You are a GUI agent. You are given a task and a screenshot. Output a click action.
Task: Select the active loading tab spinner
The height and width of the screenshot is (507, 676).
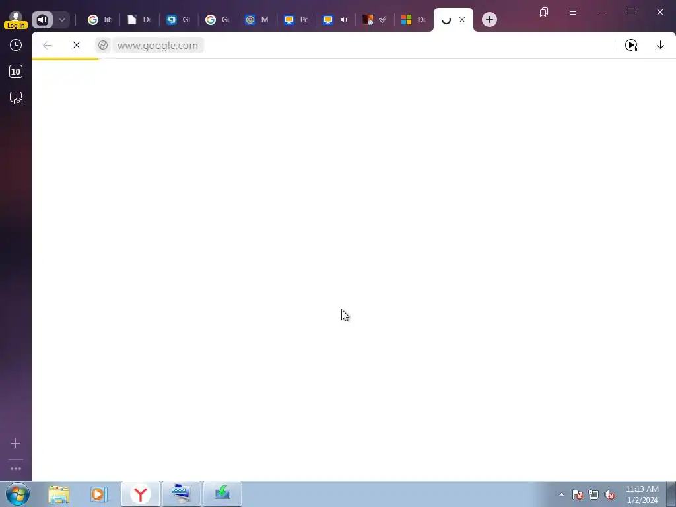tap(446, 20)
